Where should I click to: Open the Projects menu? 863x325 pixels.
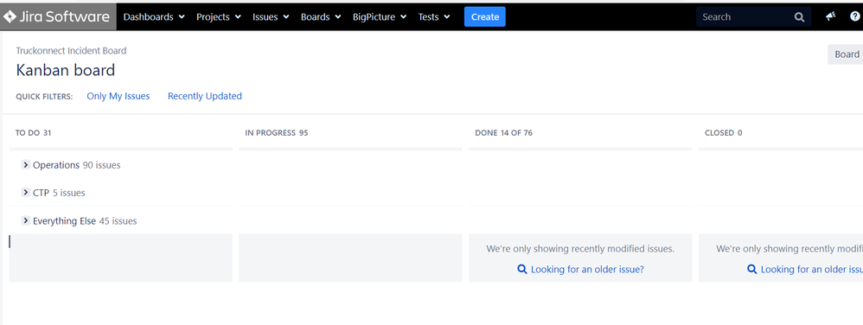(219, 17)
